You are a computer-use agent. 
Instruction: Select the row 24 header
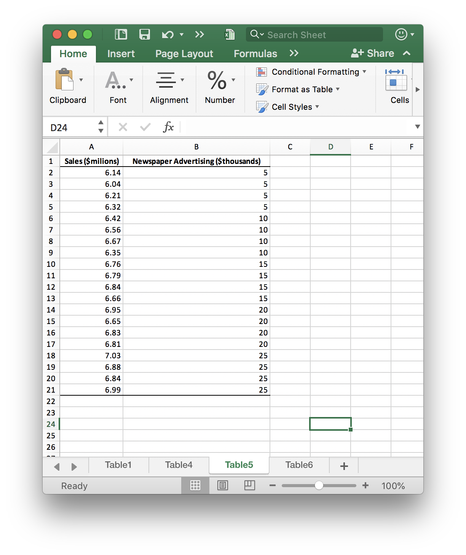coord(51,424)
